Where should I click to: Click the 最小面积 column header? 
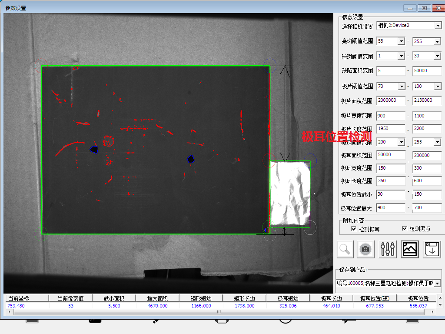pyautogui.click(x=114, y=298)
